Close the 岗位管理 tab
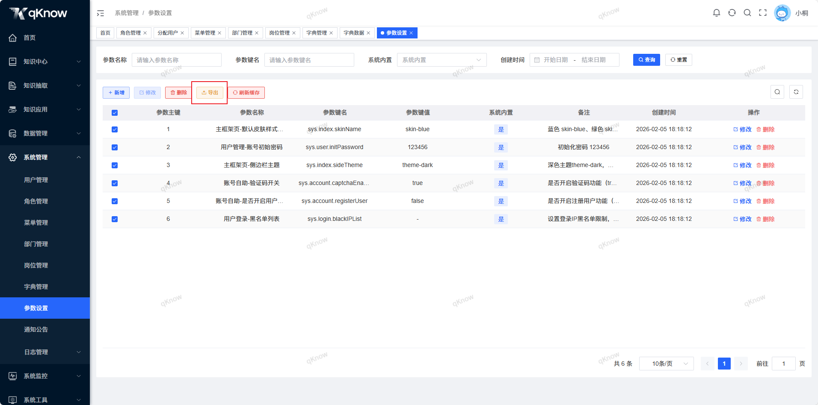This screenshot has height=405, width=818. [x=294, y=33]
